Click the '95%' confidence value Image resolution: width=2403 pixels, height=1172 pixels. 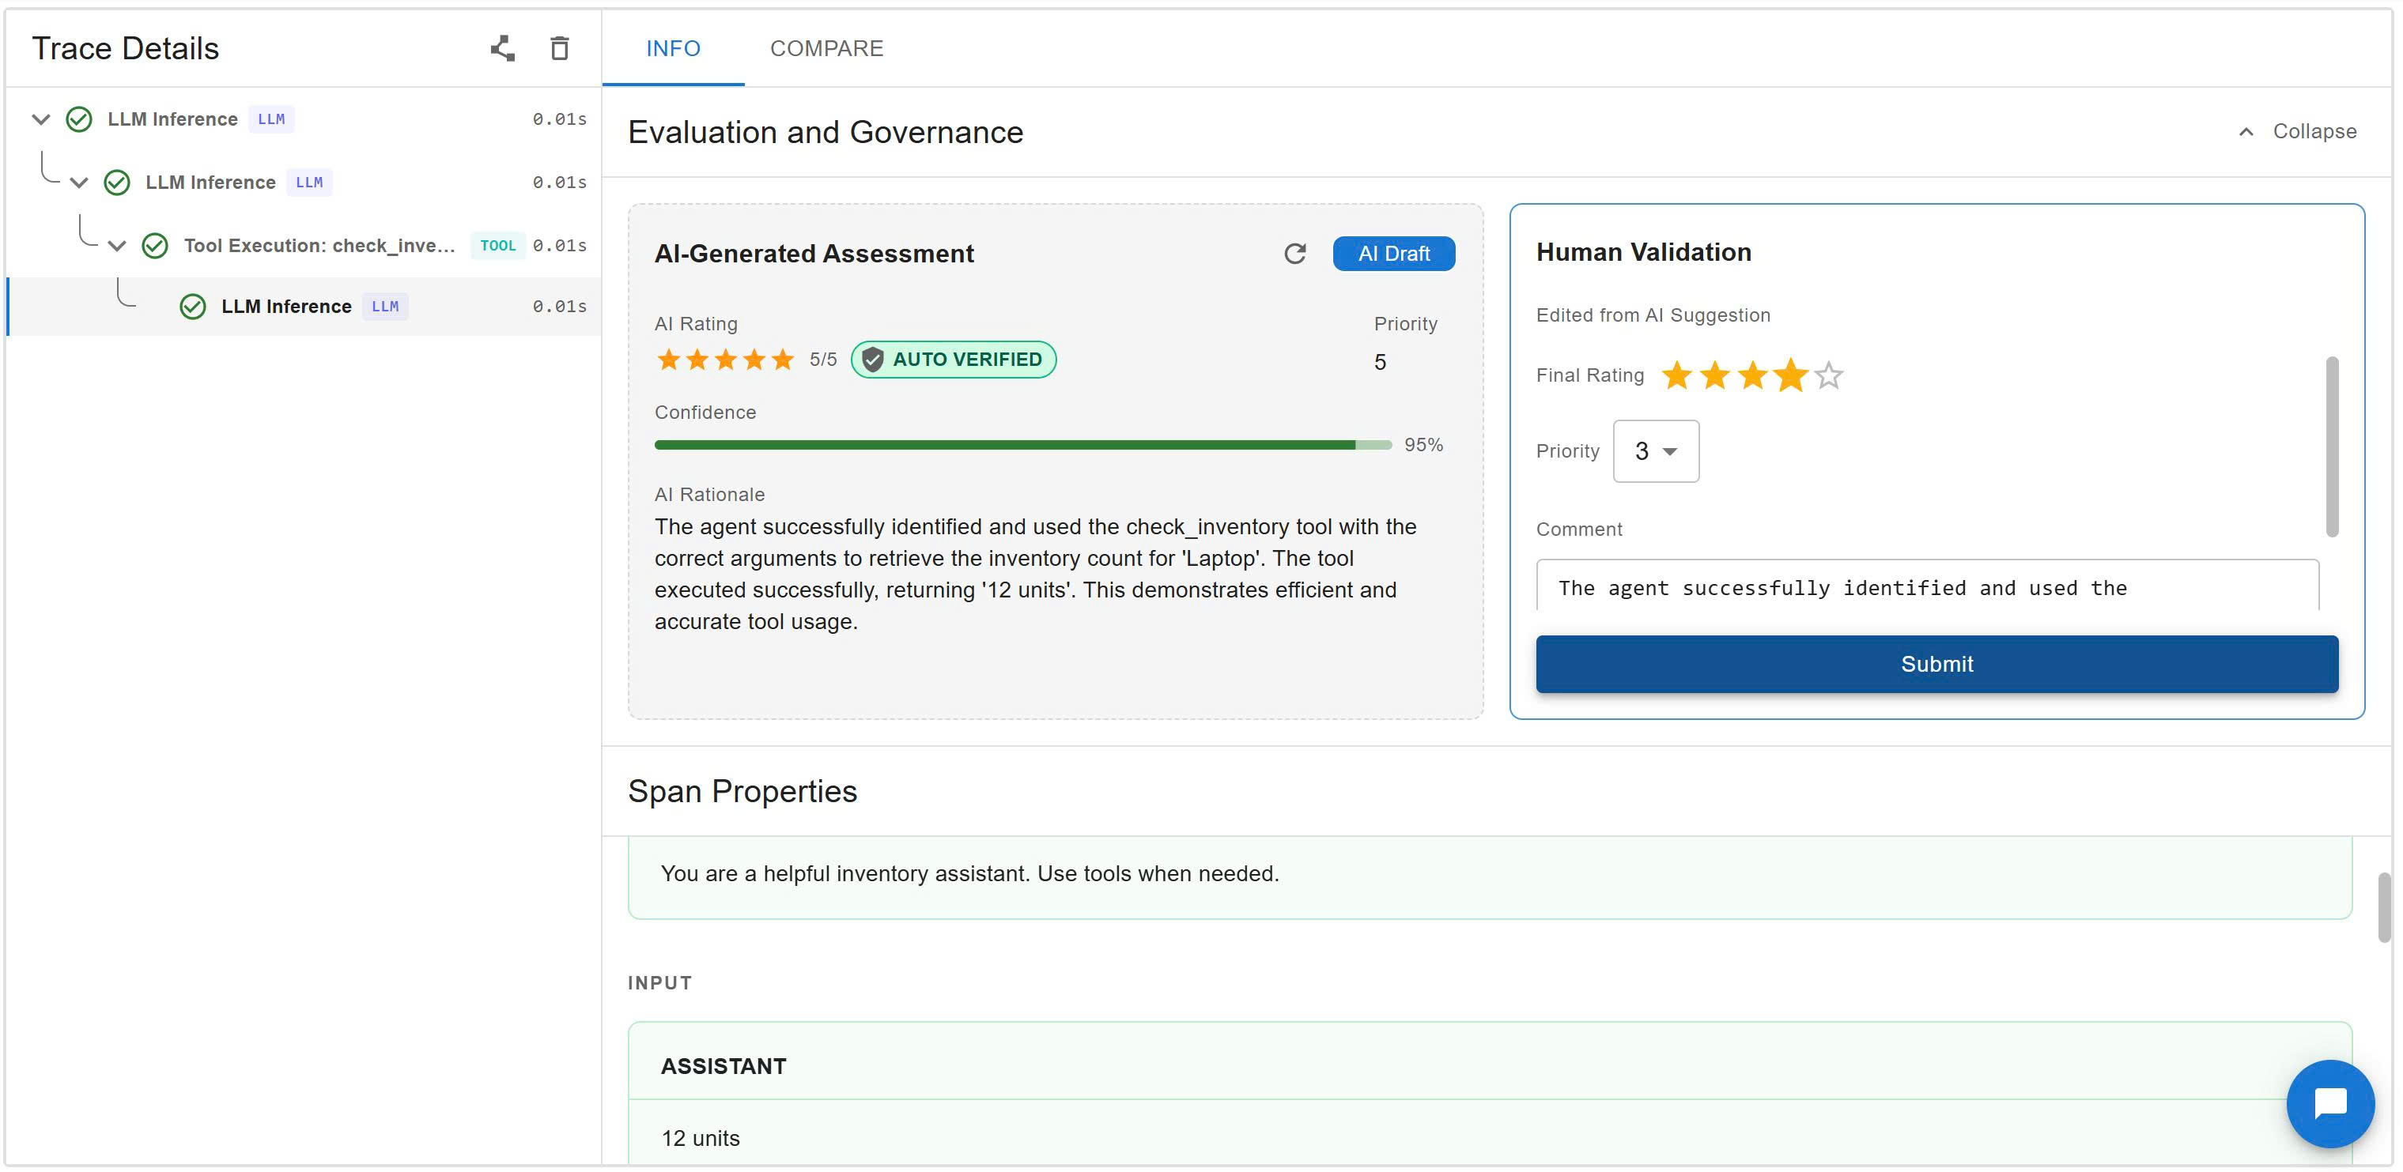pos(1423,446)
